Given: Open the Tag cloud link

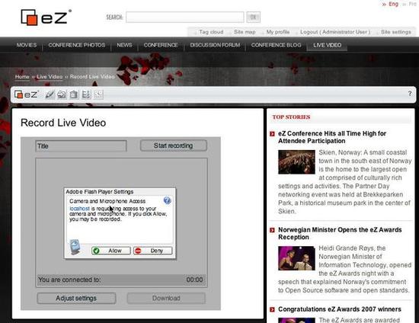Looking at the screenshot, I should pos(211,32).
